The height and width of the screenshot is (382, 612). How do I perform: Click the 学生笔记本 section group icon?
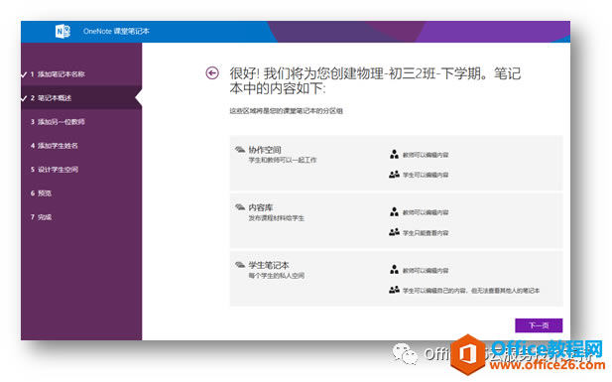pyautogui.click(x=240, y=265)
